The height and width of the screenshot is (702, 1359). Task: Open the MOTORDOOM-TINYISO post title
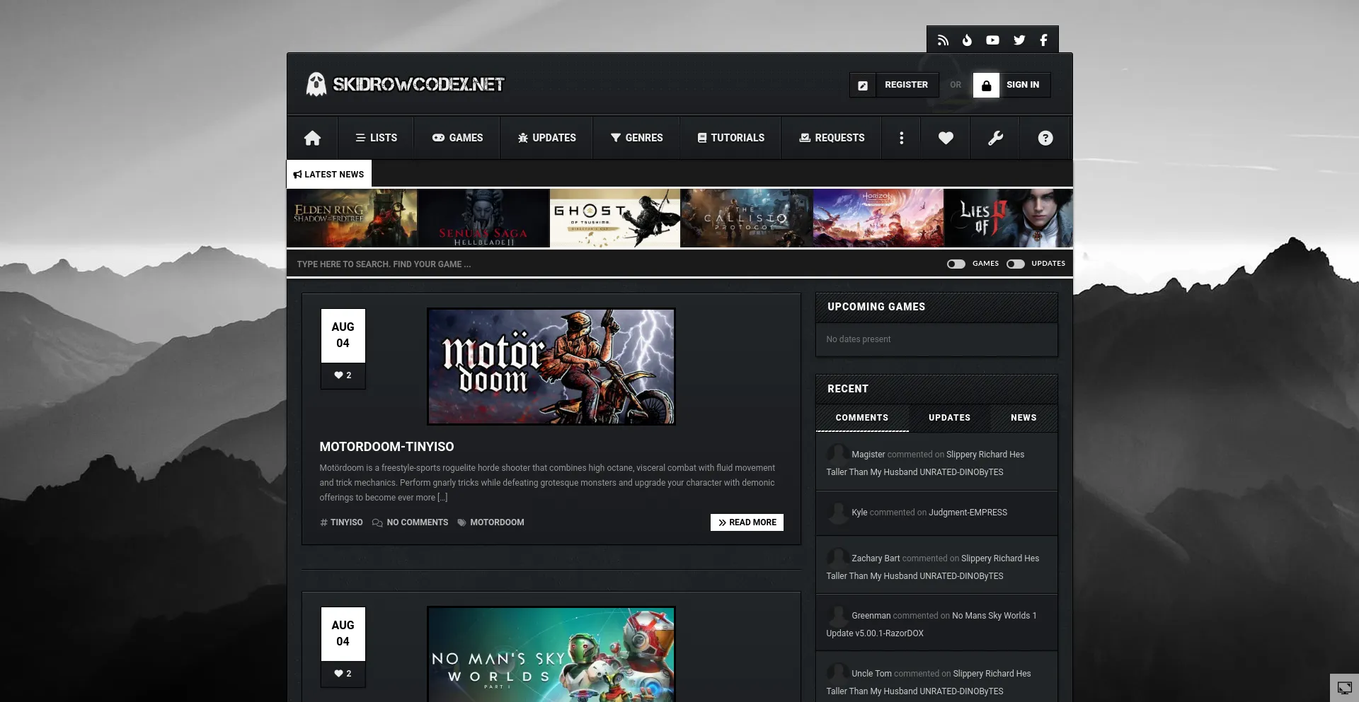386,447
